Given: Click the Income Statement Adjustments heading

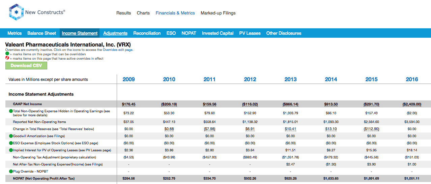Looking at the screenshot, I should [41, 94].
